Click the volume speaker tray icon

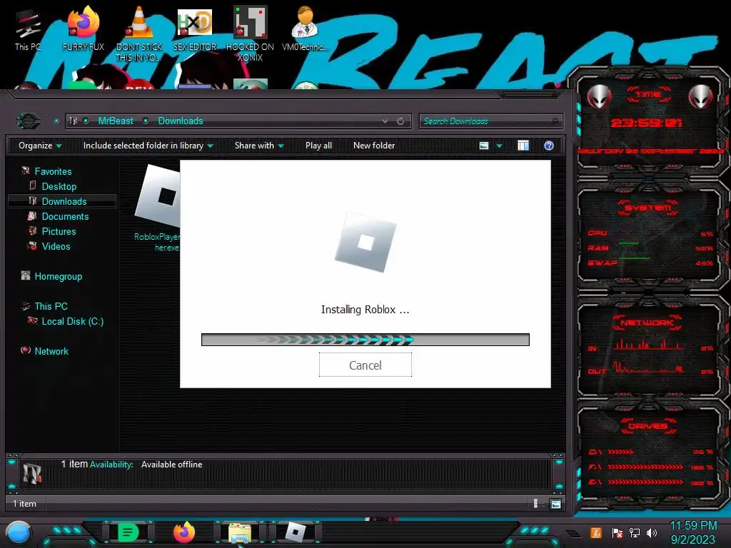pos(652,533)
